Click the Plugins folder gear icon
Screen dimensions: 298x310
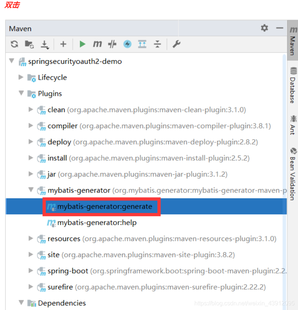click(32, 94)
